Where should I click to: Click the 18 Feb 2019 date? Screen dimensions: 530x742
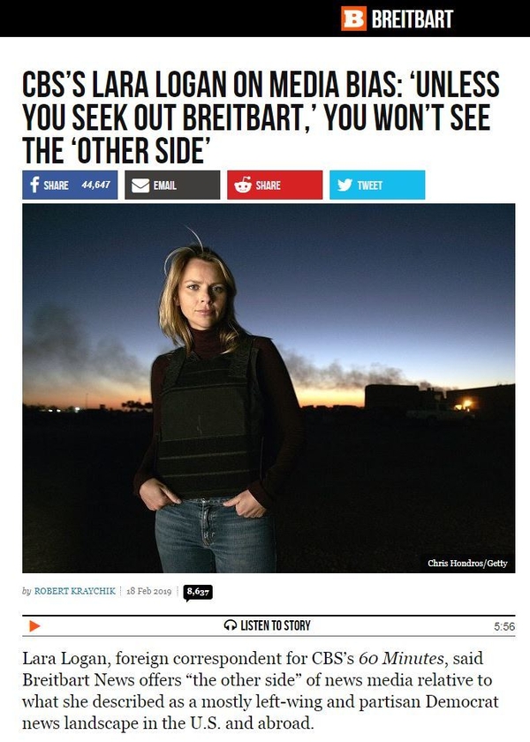coord(148,591)
